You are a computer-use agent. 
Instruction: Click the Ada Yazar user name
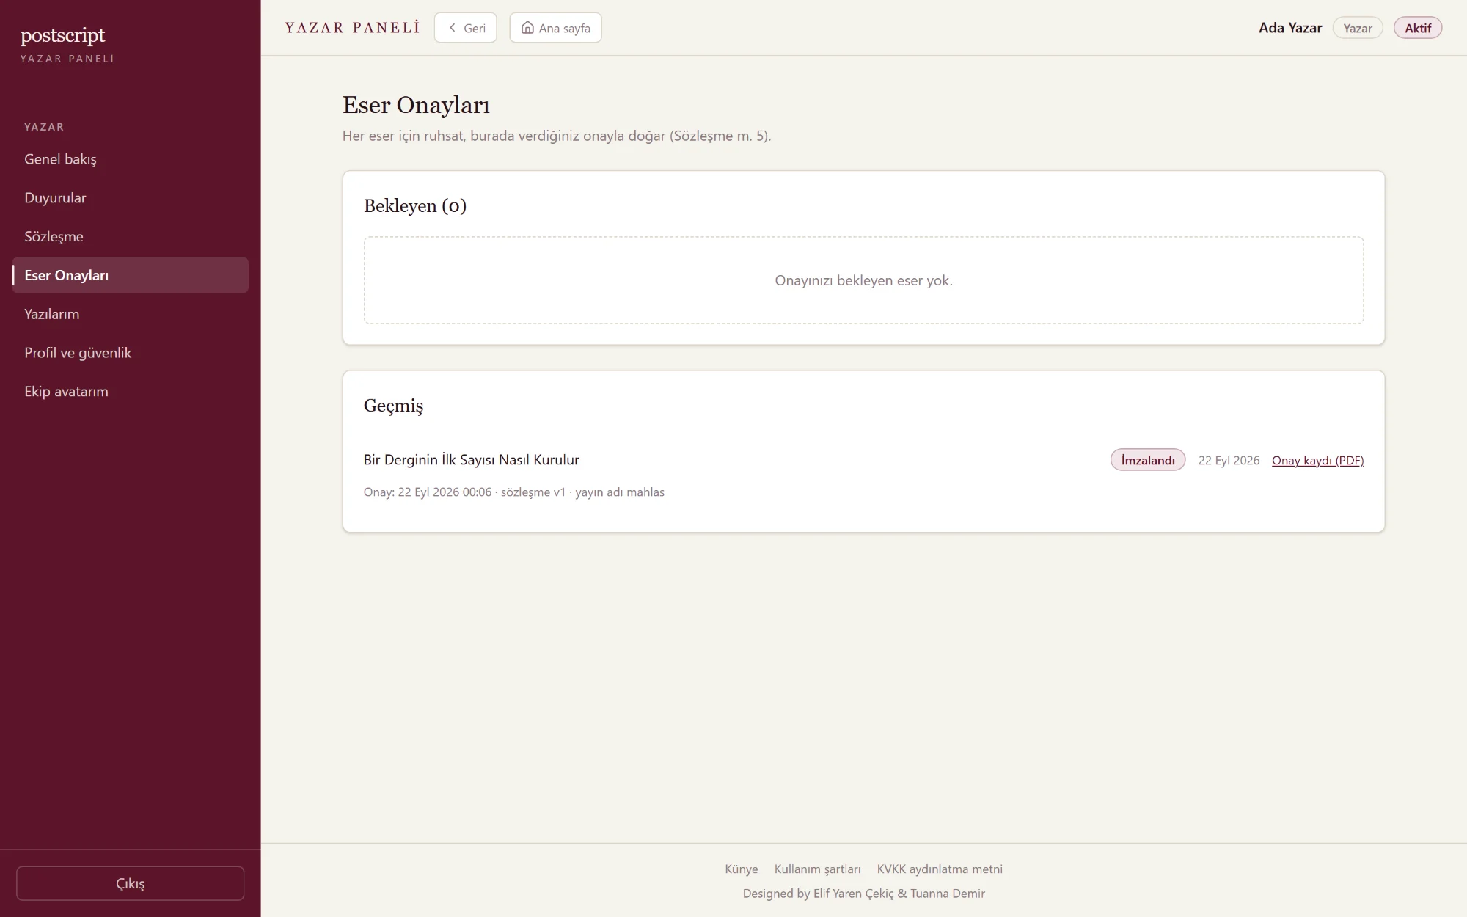1290,28
